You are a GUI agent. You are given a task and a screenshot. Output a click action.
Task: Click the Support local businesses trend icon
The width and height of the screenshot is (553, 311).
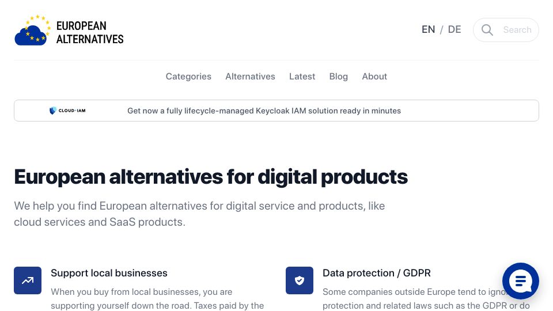click(x=28, y=280)
